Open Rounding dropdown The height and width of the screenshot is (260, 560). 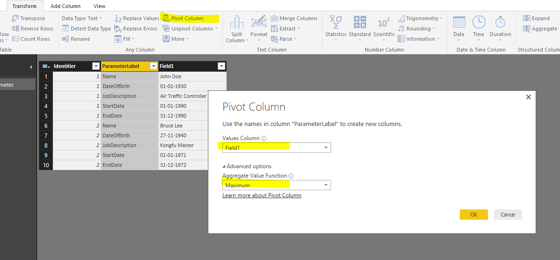coord(416,29)
